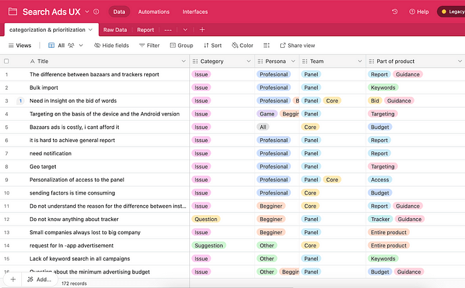Open the Team field dropdown arrow
Screen dimensions: 465x288
(x=360, y=61)
